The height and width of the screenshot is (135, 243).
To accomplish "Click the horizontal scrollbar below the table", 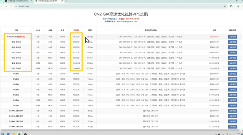I will click(x=121, y=131).
